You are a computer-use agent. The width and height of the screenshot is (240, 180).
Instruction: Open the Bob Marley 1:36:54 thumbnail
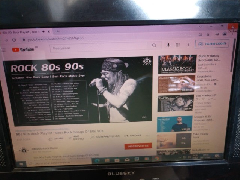click(175, 103)
